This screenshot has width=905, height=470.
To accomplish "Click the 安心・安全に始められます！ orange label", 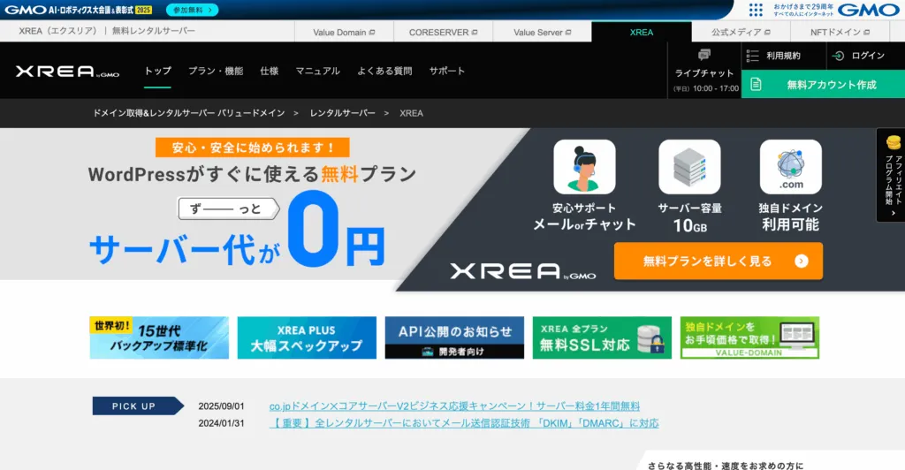I will tap(252, 148).
